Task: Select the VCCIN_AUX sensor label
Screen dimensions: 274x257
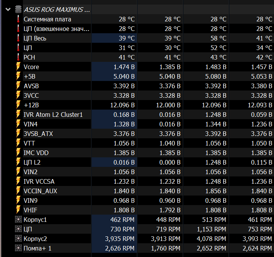Action: pos(41,191)
